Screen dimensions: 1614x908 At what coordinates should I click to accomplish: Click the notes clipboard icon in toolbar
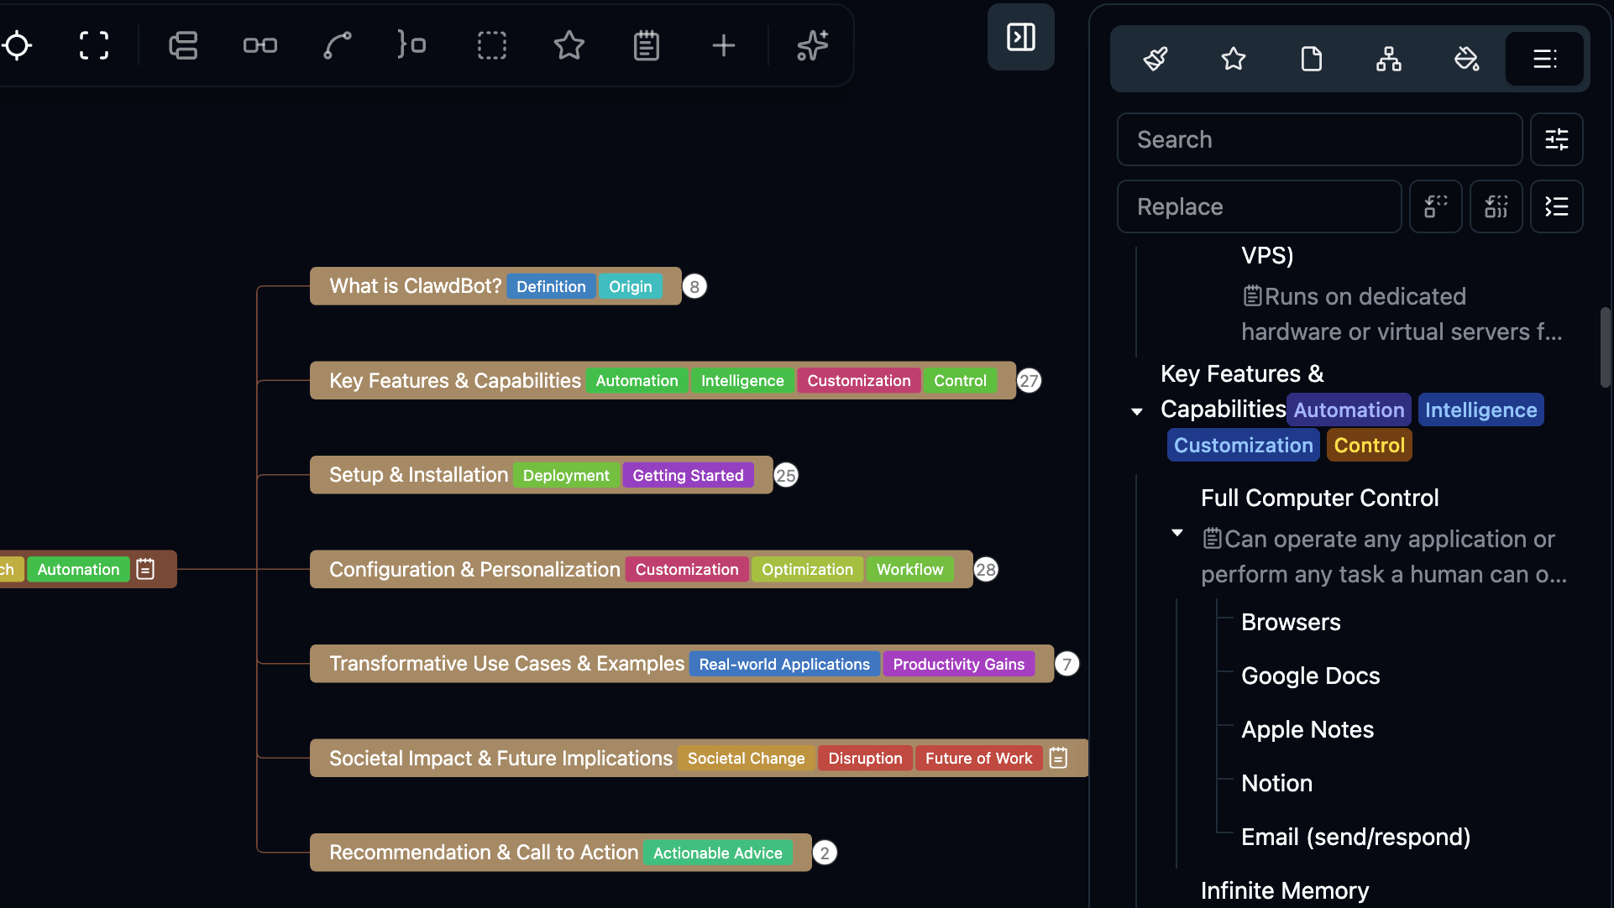tap(646, 45)
